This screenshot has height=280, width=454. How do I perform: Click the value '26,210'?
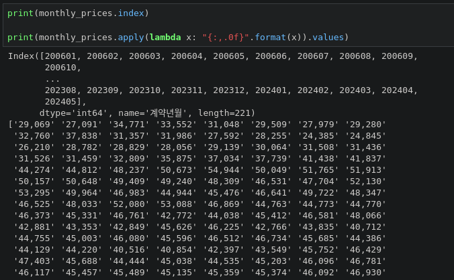tap(34, 147)
